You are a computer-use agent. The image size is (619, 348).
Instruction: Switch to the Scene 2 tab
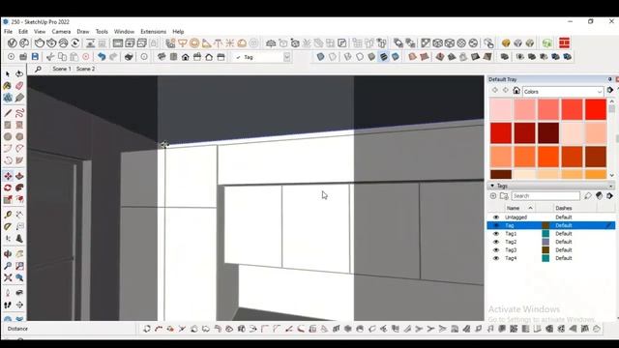85,69
